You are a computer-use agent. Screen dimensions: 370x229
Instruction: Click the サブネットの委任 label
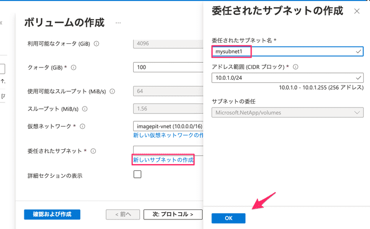click(234, 101)
